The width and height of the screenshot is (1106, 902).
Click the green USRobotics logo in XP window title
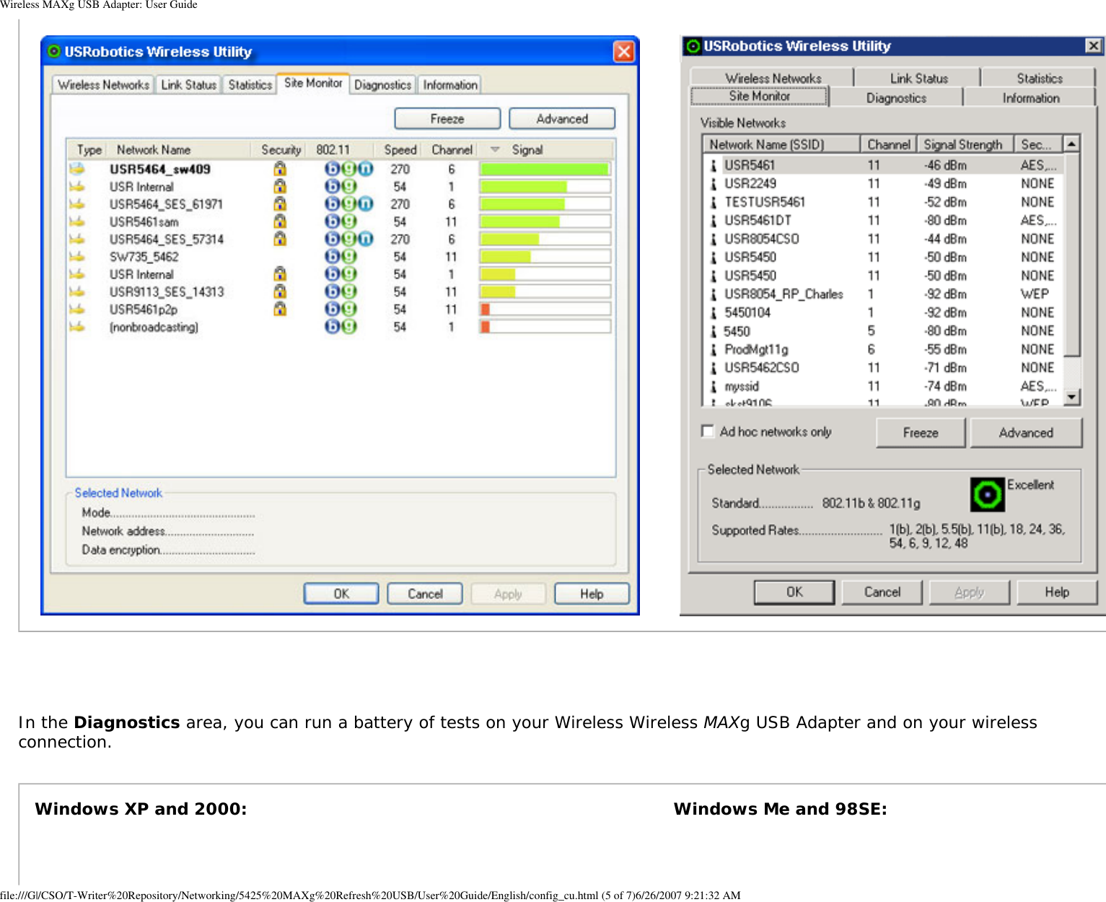(x=54, y=52)
